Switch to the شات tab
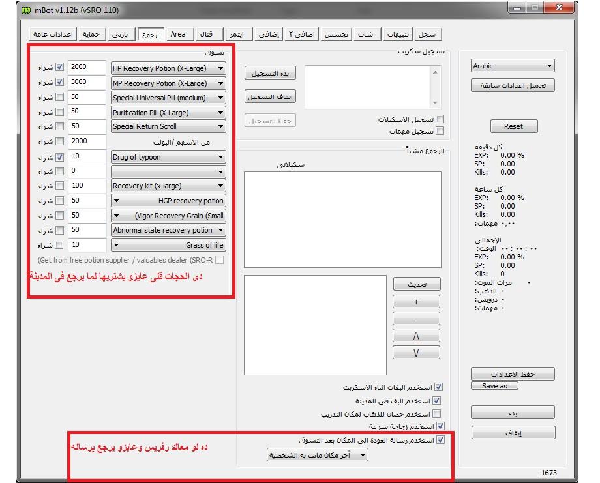Viewport: 600px width, 483px height. 366,34
